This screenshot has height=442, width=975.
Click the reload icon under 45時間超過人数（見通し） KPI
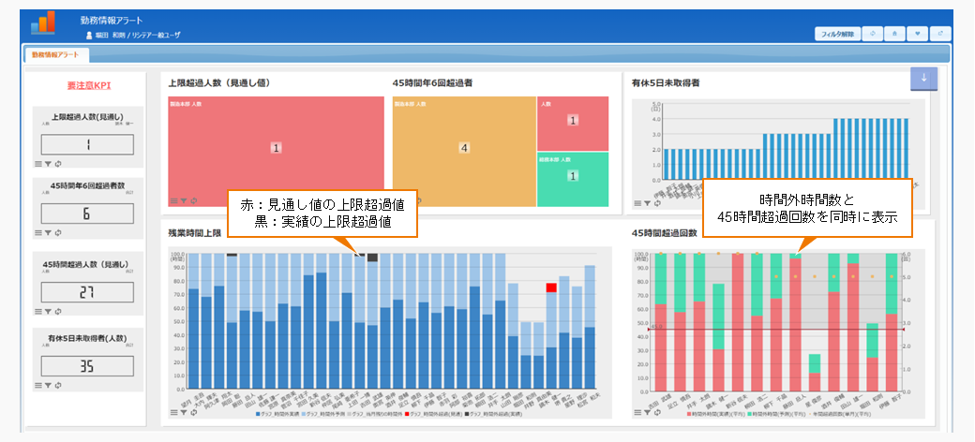pyautogui.click(x=58, y=312)
